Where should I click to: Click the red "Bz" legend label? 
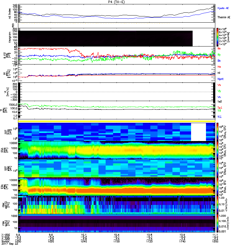point(219,48)
